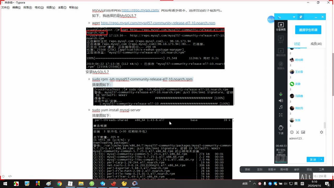Click the yum install terminal output image
The height and width of the screenshot is (188, 334).
click(163, 149)
